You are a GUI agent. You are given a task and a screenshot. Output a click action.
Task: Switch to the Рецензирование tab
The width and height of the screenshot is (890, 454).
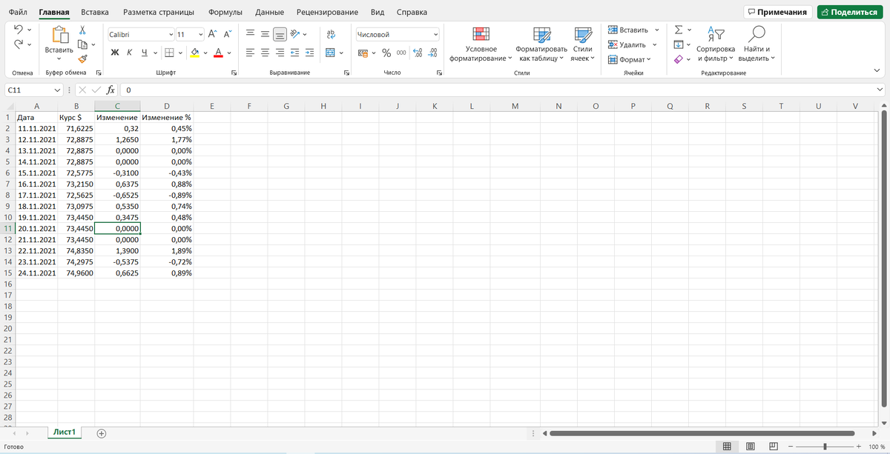click(x=327, y=13)
